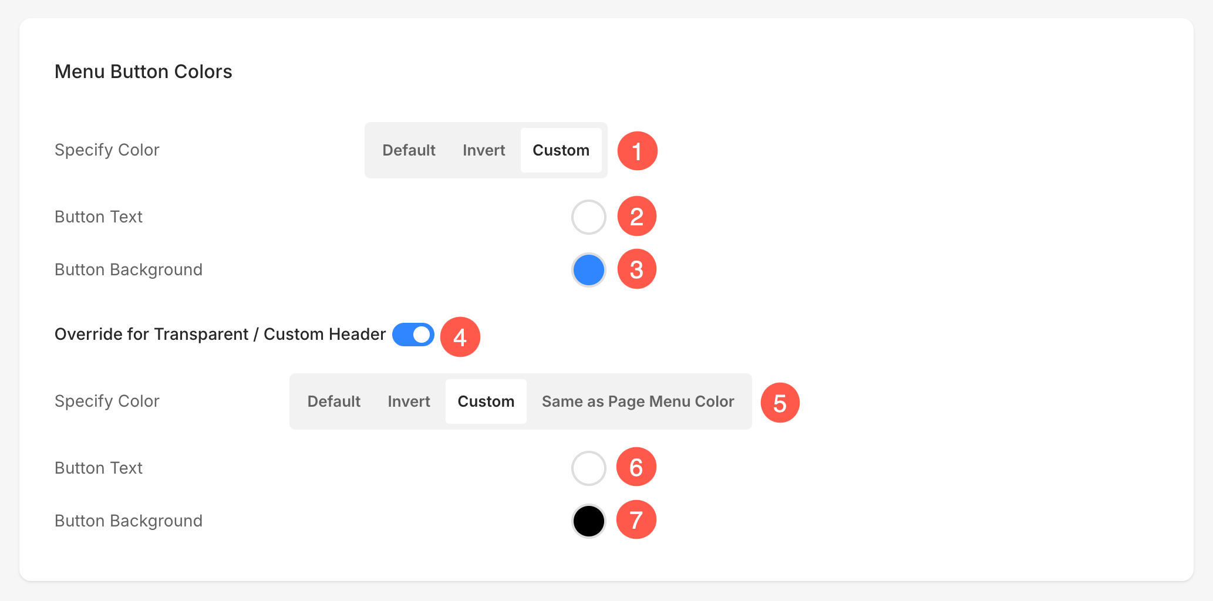Screen dimensions: 1213x601
Task: Select Default in the override Specify Color control
Action: coord(333,401)
